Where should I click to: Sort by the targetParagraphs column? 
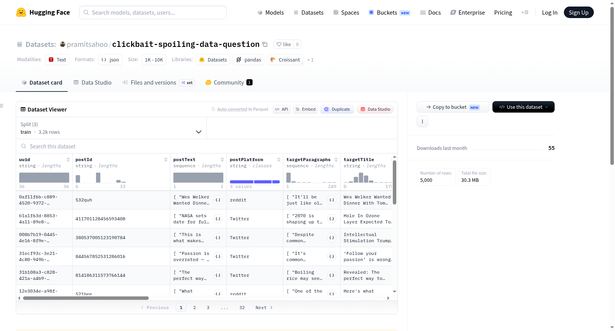pos(336,160)
